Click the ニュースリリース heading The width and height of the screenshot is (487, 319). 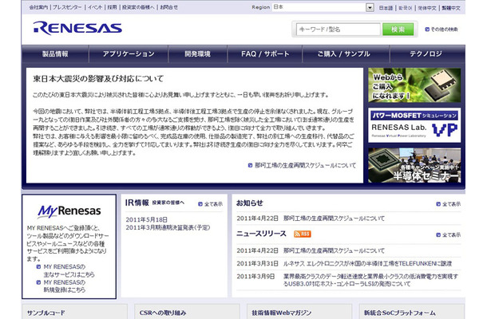261,234
